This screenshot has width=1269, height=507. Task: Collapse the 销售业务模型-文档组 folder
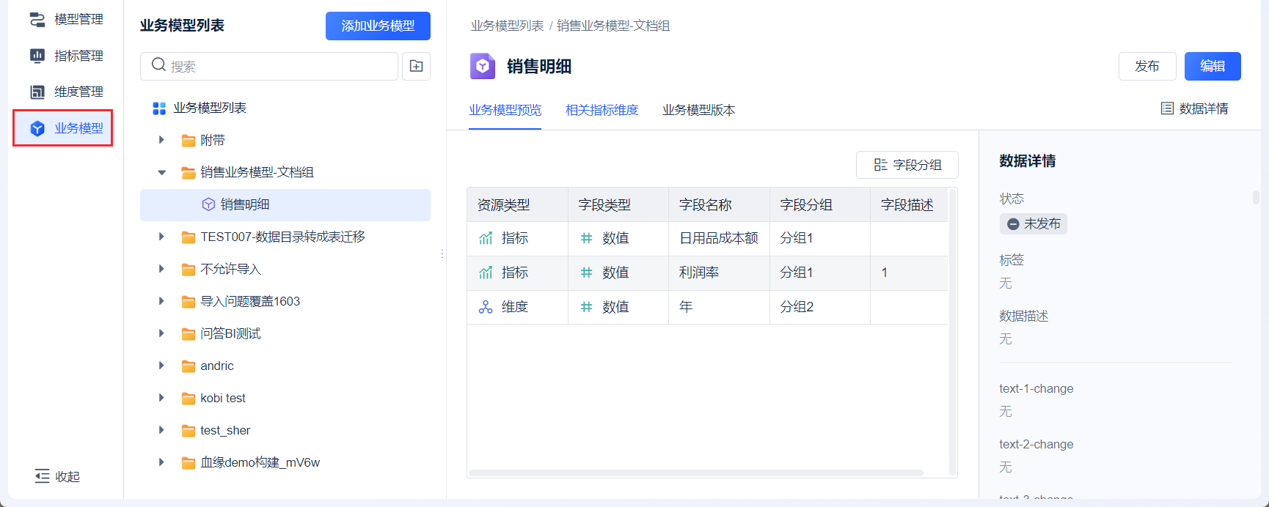[161, 172]
